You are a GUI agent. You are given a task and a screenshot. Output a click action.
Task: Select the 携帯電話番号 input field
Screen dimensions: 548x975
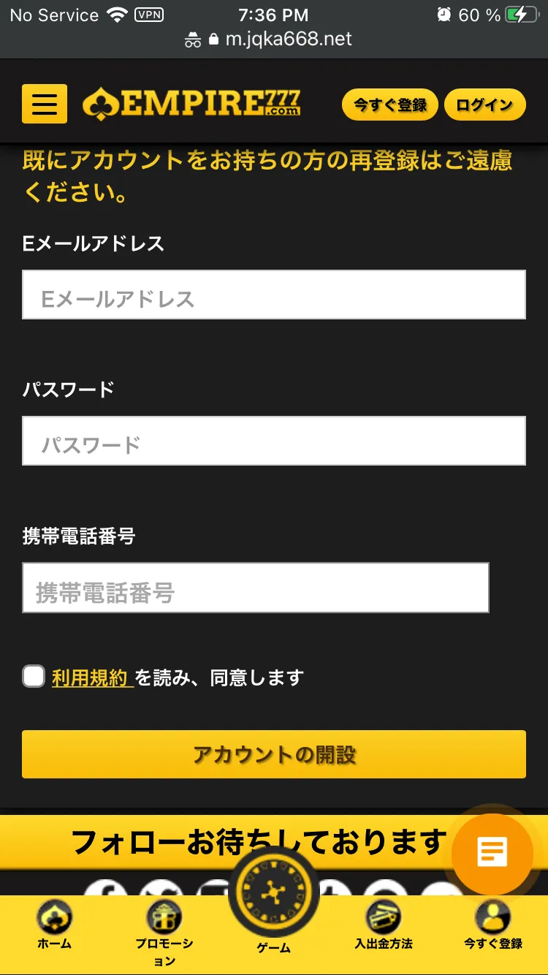click(x=255, y=588)
